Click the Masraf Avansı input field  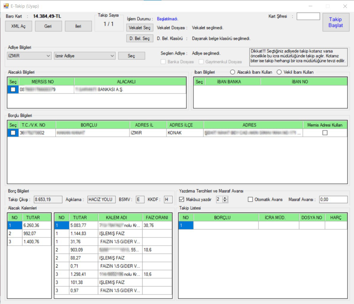tap(333, 200)
